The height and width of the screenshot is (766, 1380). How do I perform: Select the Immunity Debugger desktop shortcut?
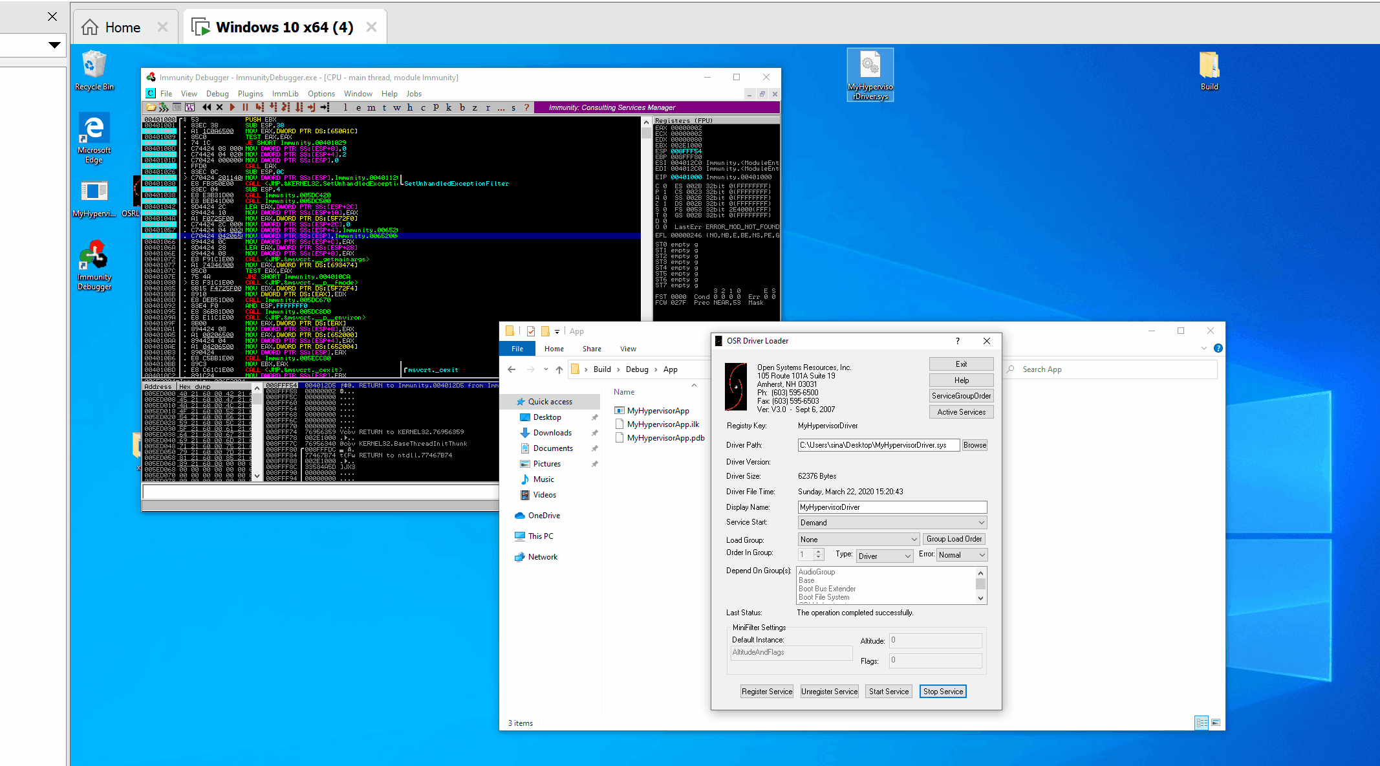point(94,265)
